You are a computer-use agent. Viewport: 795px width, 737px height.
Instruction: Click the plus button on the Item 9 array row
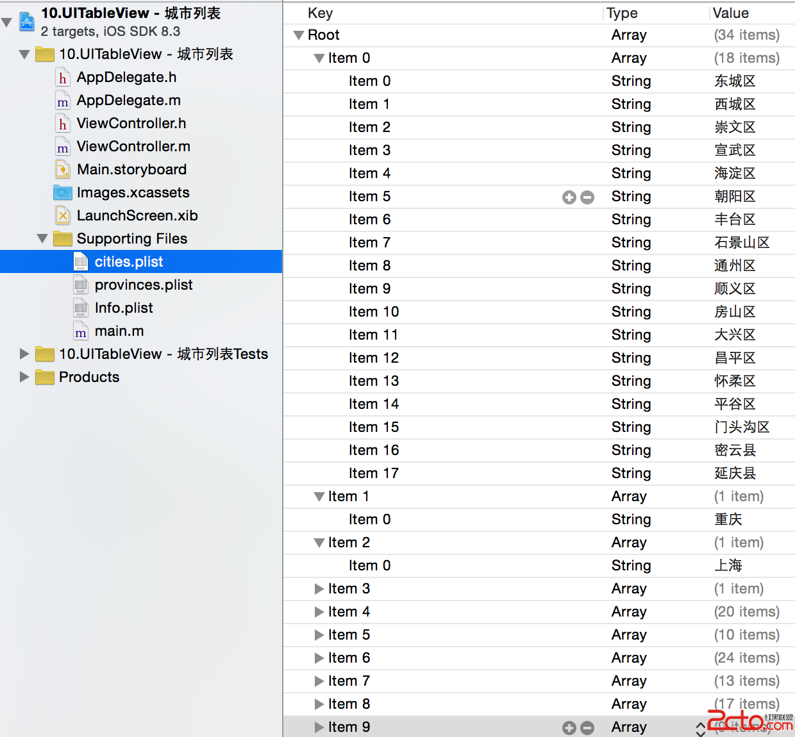pyautogui.click(x=569, y=728)
